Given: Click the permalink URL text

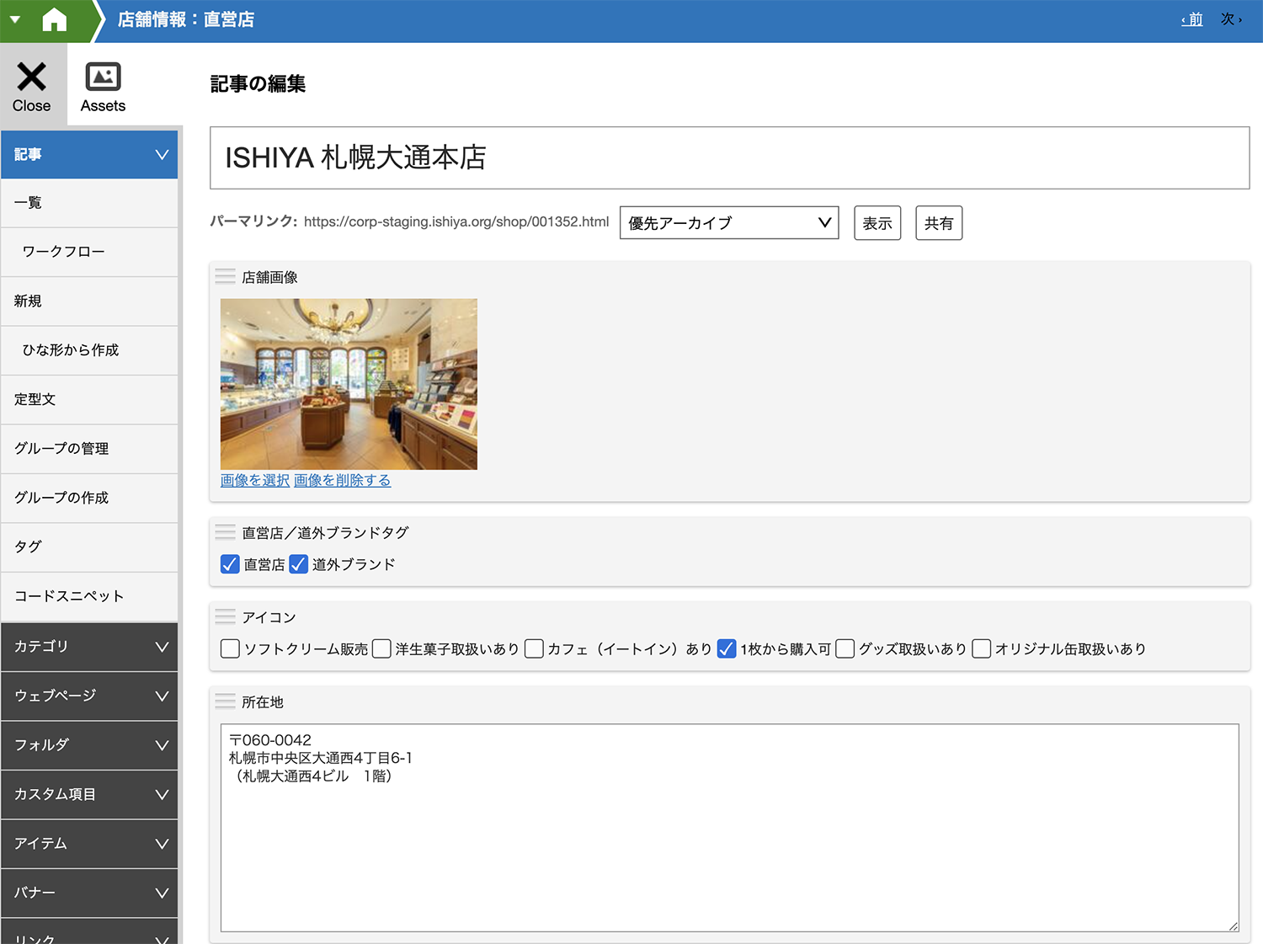Looking at the screenshot, I should click(x=456, y=222).
